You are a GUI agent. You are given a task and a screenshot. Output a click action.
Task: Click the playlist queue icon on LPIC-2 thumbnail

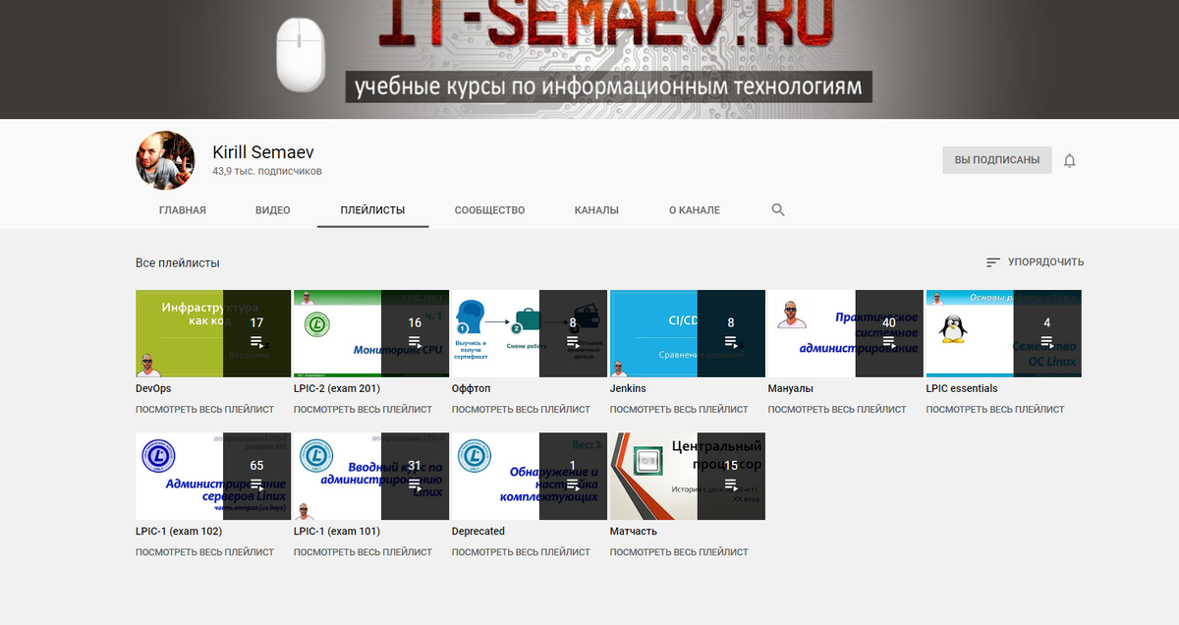tap(415, 342)
